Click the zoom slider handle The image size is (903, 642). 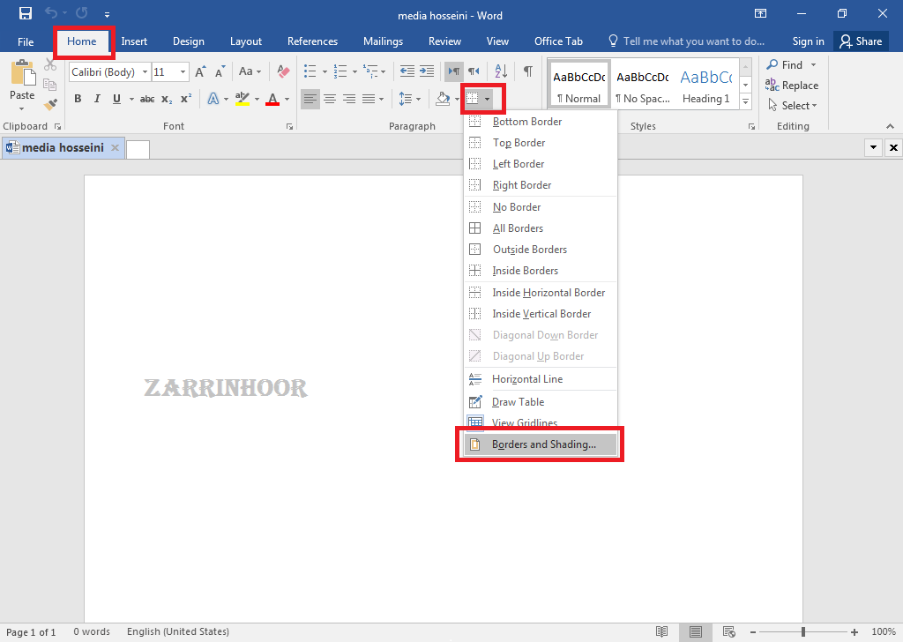point(802,631)
